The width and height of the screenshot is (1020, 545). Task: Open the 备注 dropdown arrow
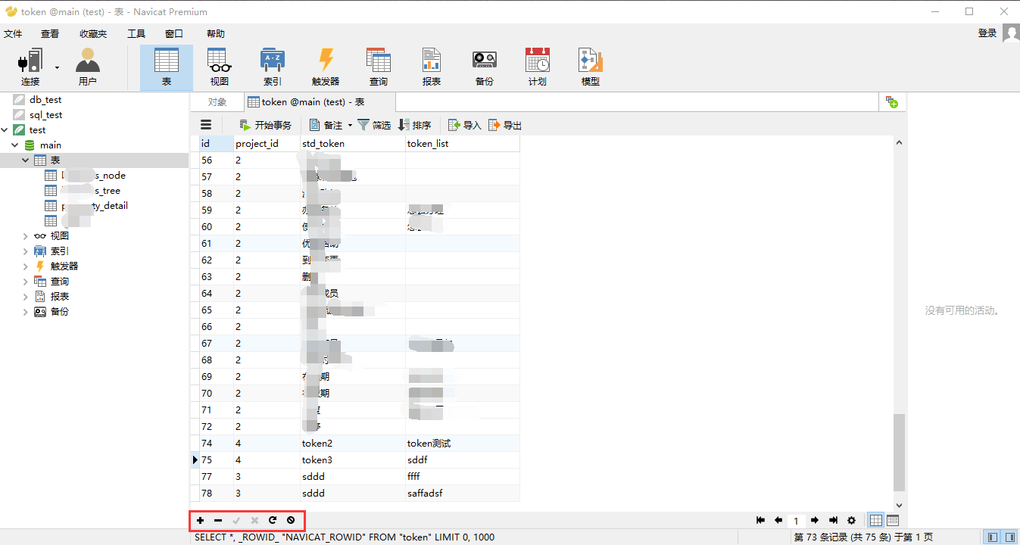350,125
